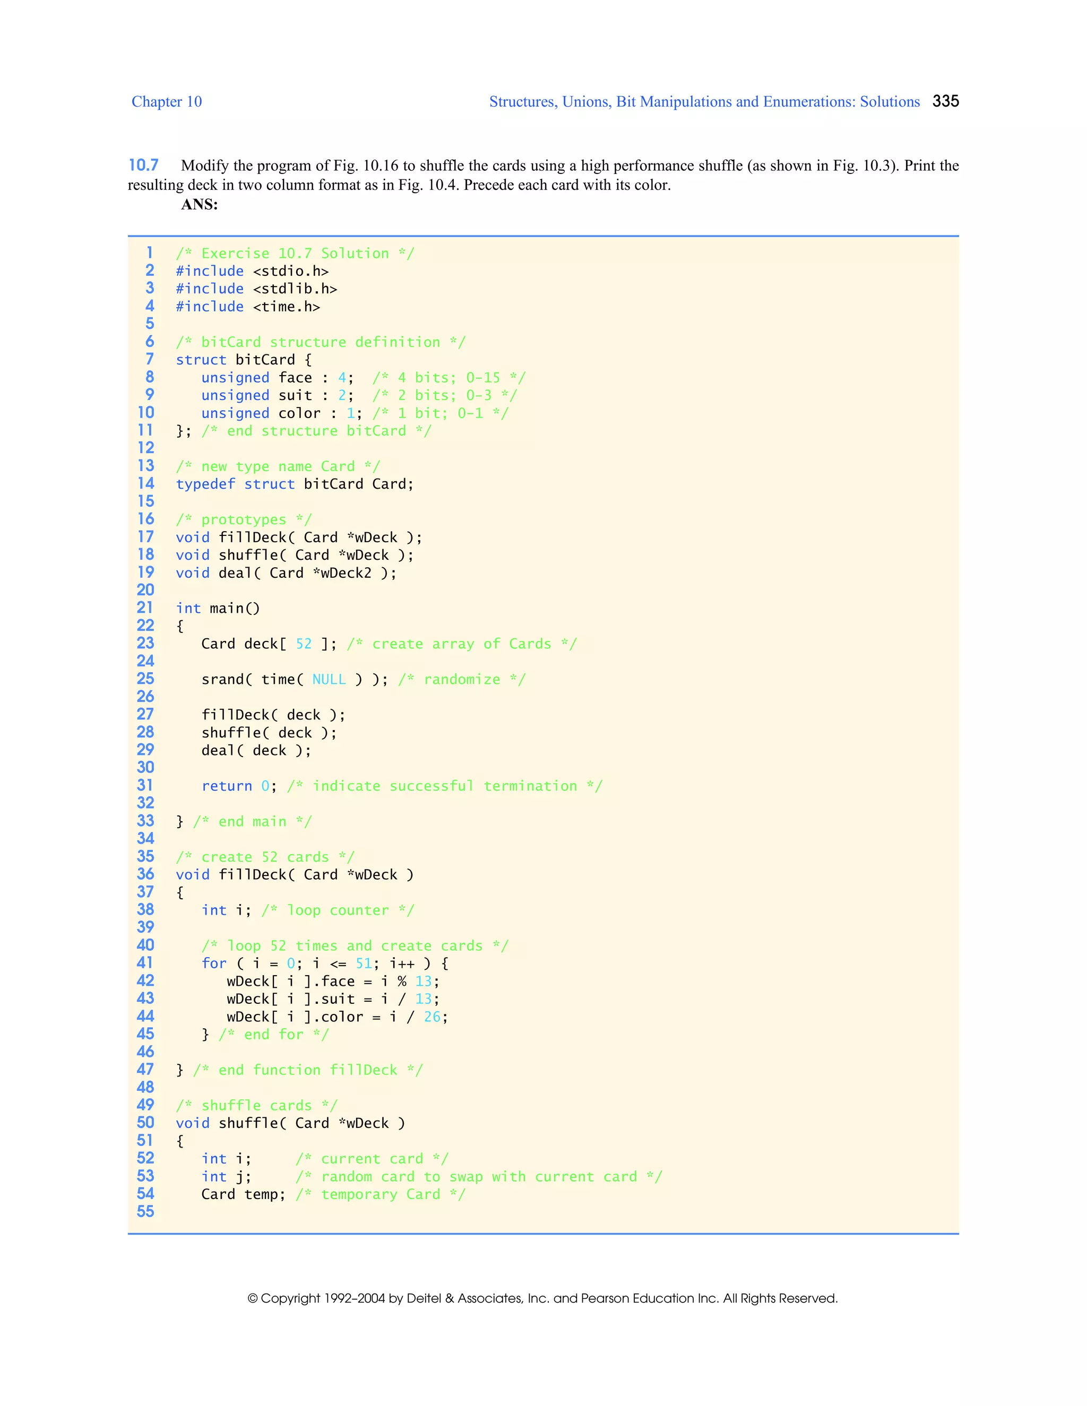
Task: Click page number 335 in header
Action: pos(945,101)
